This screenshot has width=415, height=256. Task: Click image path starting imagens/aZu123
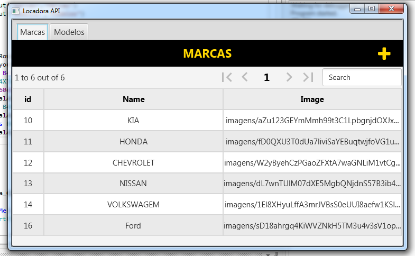click(312, 121)
